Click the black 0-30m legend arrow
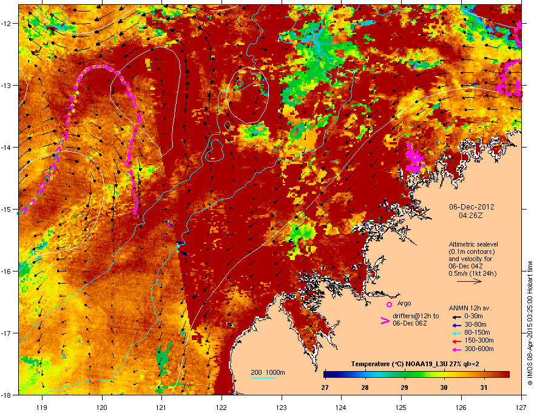The image size is (534, 413). [x=456, y=316]
